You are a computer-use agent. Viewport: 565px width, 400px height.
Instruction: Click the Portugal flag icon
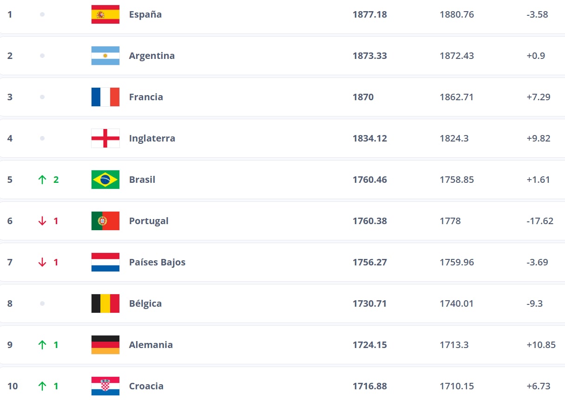105,221
